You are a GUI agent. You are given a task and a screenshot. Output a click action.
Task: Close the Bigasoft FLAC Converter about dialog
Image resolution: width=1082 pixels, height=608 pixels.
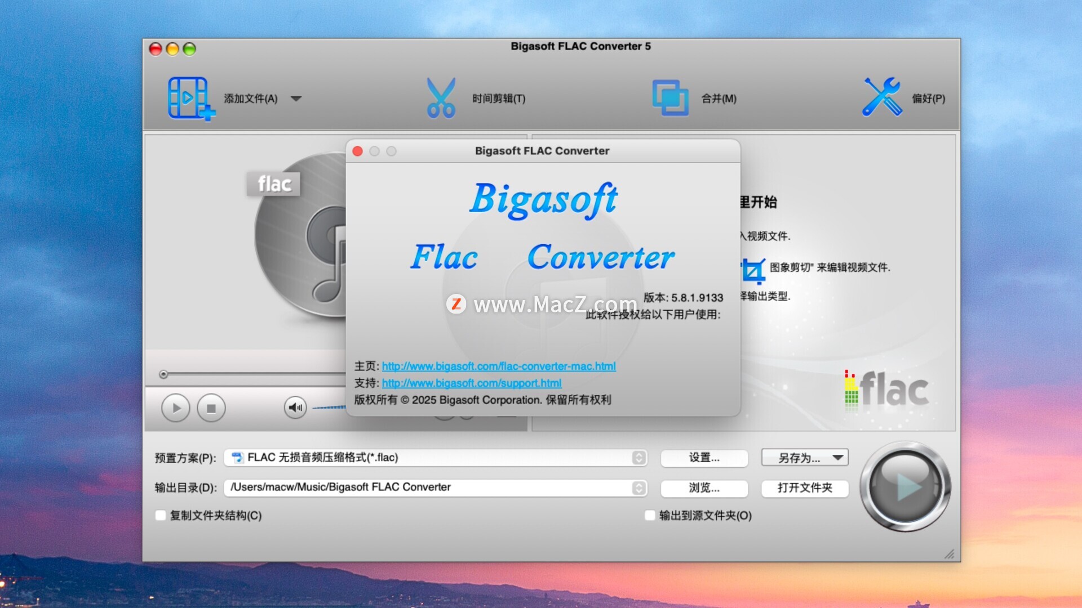click(x=357, y=151)
